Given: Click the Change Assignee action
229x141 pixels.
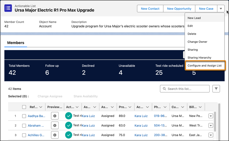Looking at the screenshot, I should [x=50, y=96].
